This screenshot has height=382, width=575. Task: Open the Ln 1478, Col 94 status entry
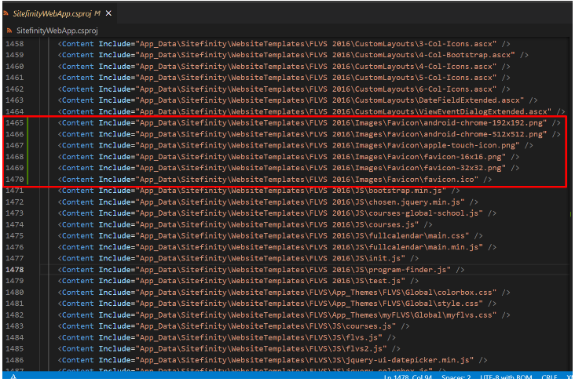tap(408, 377)
